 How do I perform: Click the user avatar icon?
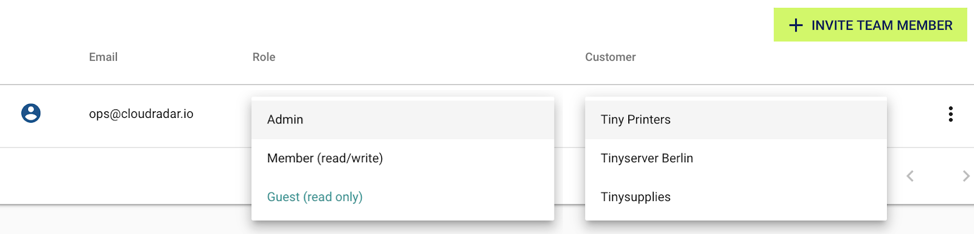pos(31,113)
